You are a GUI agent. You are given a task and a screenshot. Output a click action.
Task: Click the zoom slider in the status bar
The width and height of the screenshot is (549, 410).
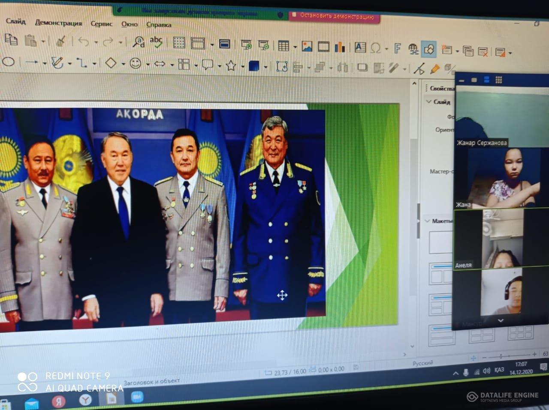pyautogui.click(x=501, y=356)
